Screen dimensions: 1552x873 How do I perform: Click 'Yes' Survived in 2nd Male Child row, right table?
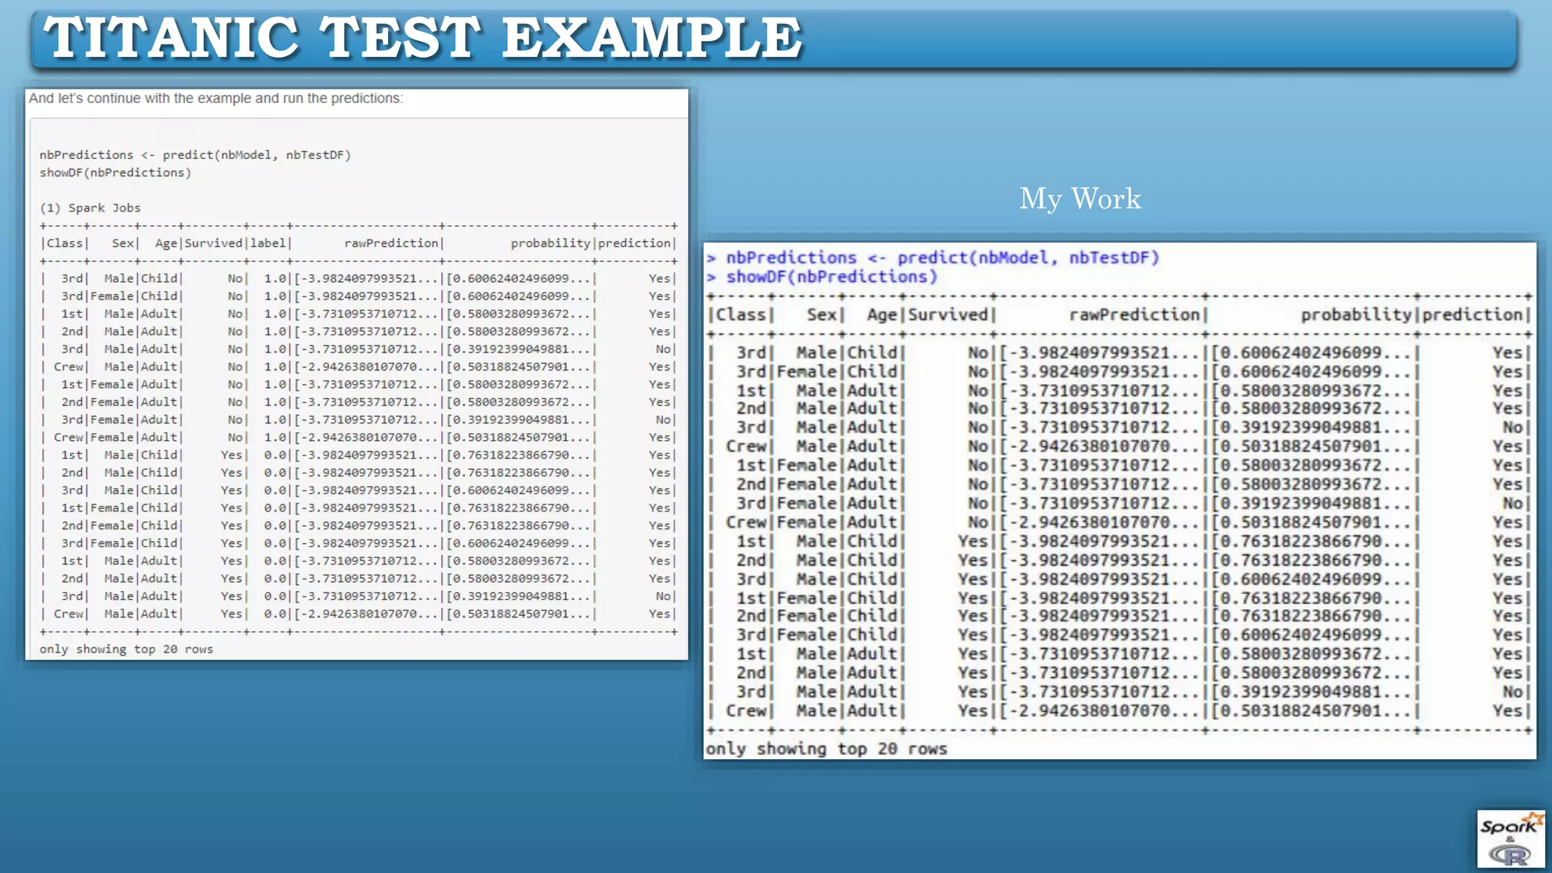pos(973,560)
